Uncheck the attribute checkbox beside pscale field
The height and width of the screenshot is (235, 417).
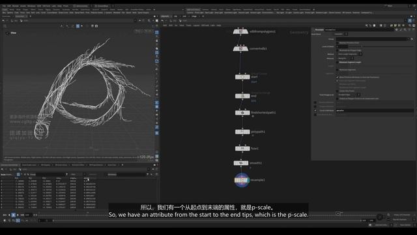[x=315, y=110]
